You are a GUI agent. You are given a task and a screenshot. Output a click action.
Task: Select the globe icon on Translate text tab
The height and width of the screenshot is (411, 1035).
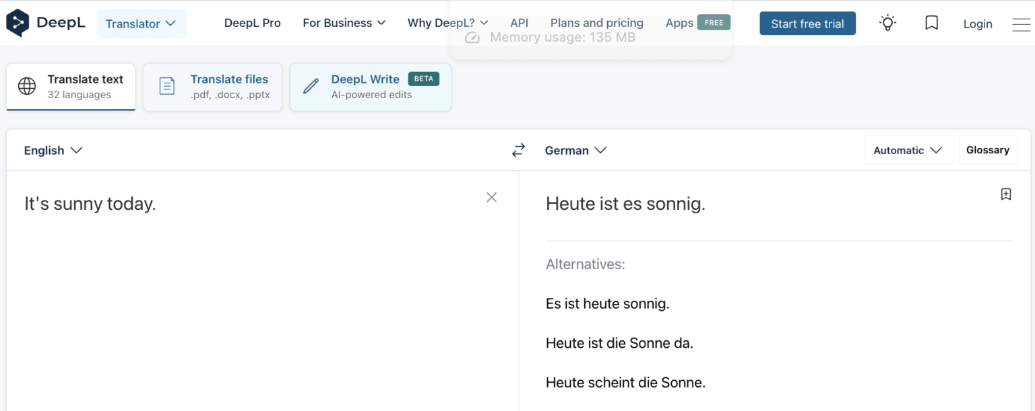(x=26, y=86)
